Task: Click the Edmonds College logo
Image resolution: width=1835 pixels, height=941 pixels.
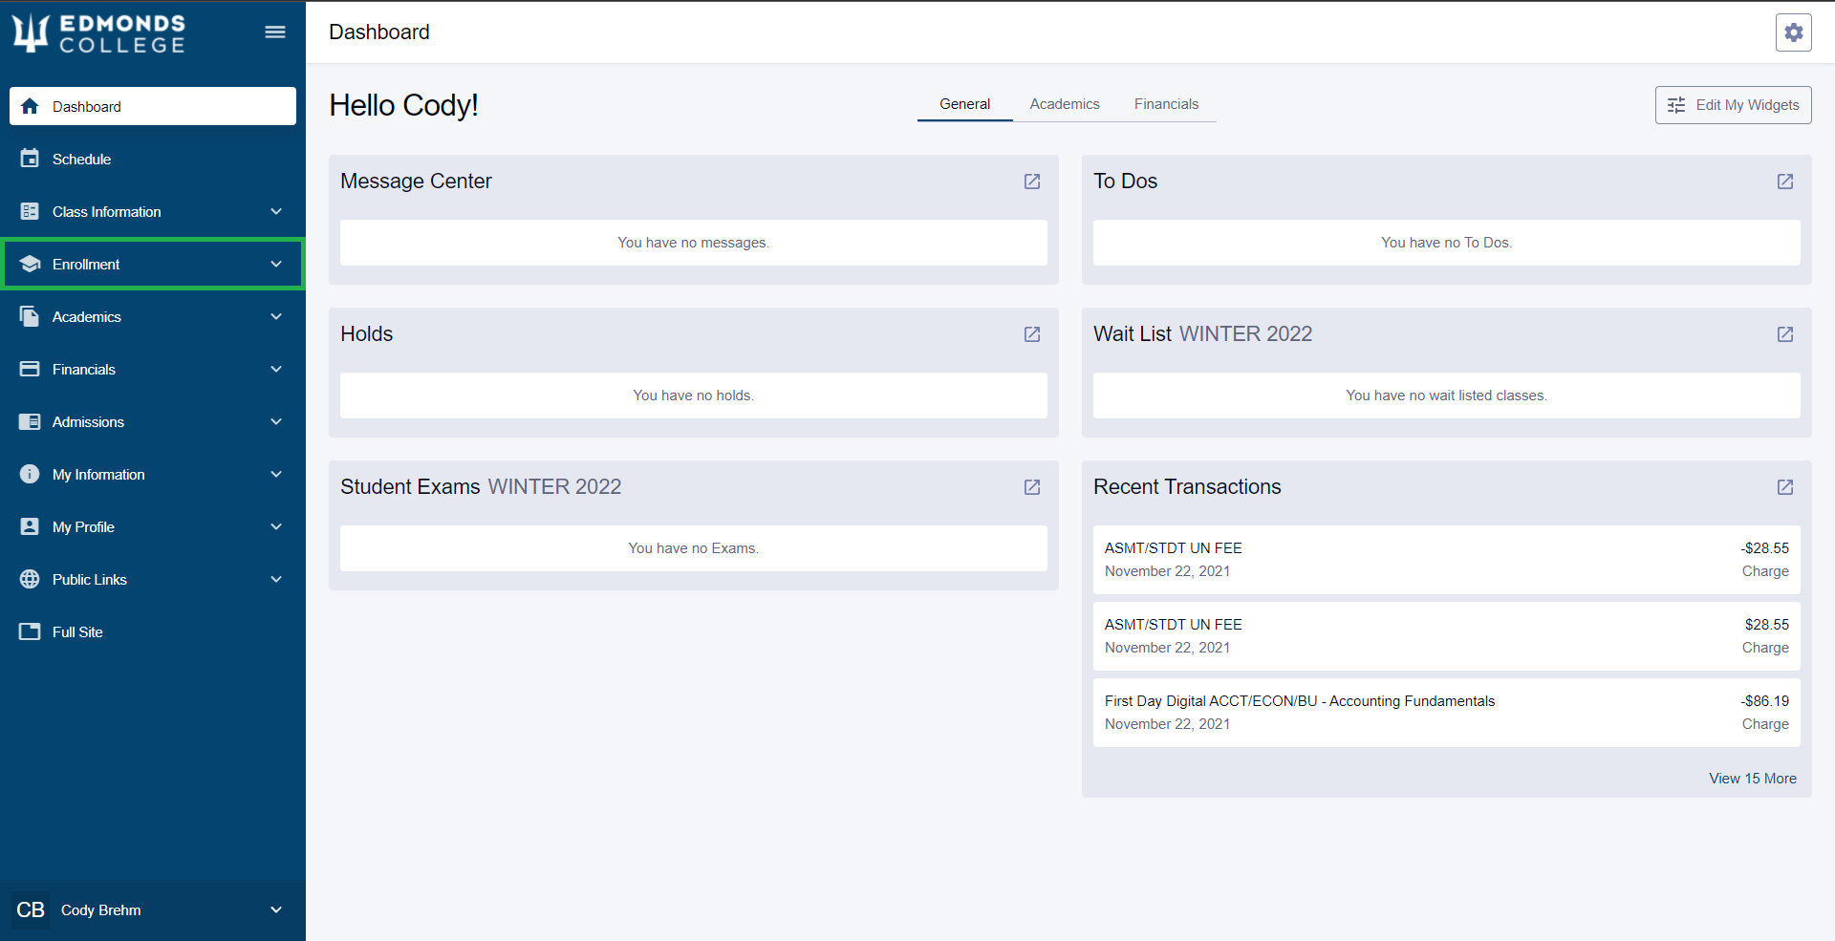Action: point(99,32)
